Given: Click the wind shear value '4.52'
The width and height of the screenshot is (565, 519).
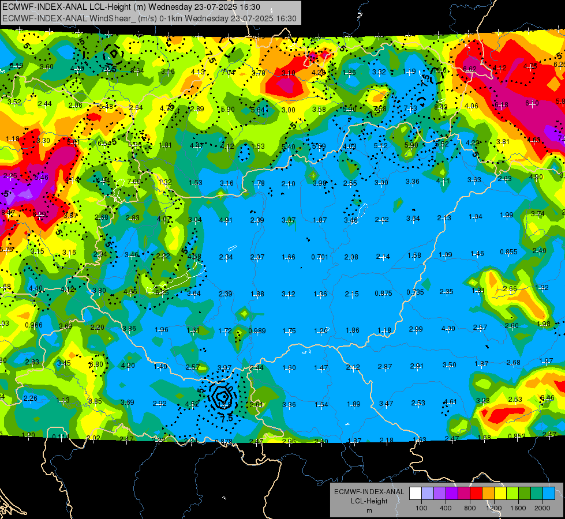Looking at the screenshot, I should [192, 404].
